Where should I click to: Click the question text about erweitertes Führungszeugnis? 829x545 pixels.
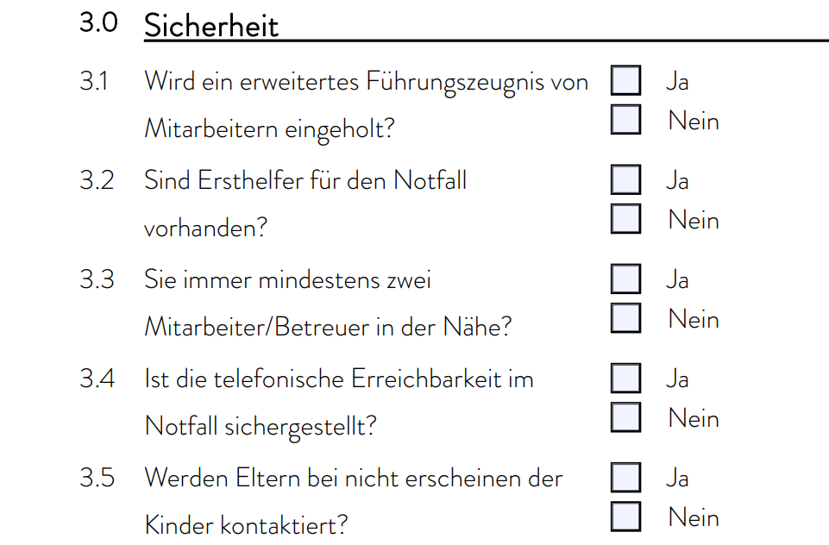point(367,105)
